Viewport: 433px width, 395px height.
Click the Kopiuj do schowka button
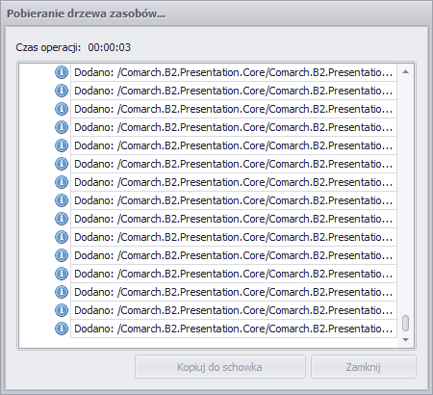tap(220, 367)
